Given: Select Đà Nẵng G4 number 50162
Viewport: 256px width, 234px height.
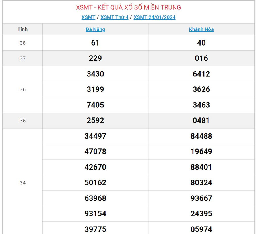Looking at the screenshot, I should (x=95, y=183).
